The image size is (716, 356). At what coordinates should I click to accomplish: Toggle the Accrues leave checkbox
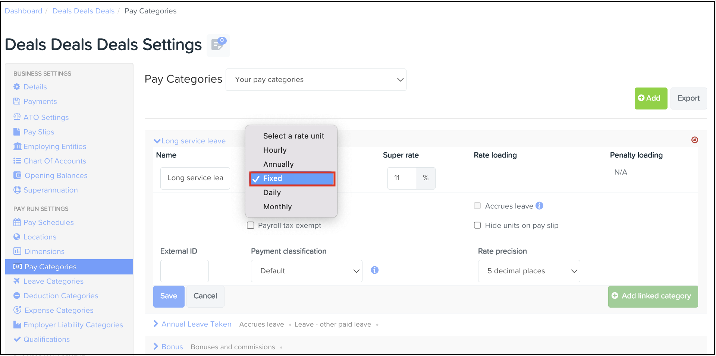477,206
